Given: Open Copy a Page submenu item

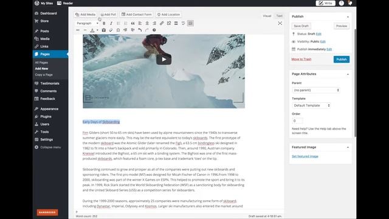Looking at the screenshot, I should (44, 75).
